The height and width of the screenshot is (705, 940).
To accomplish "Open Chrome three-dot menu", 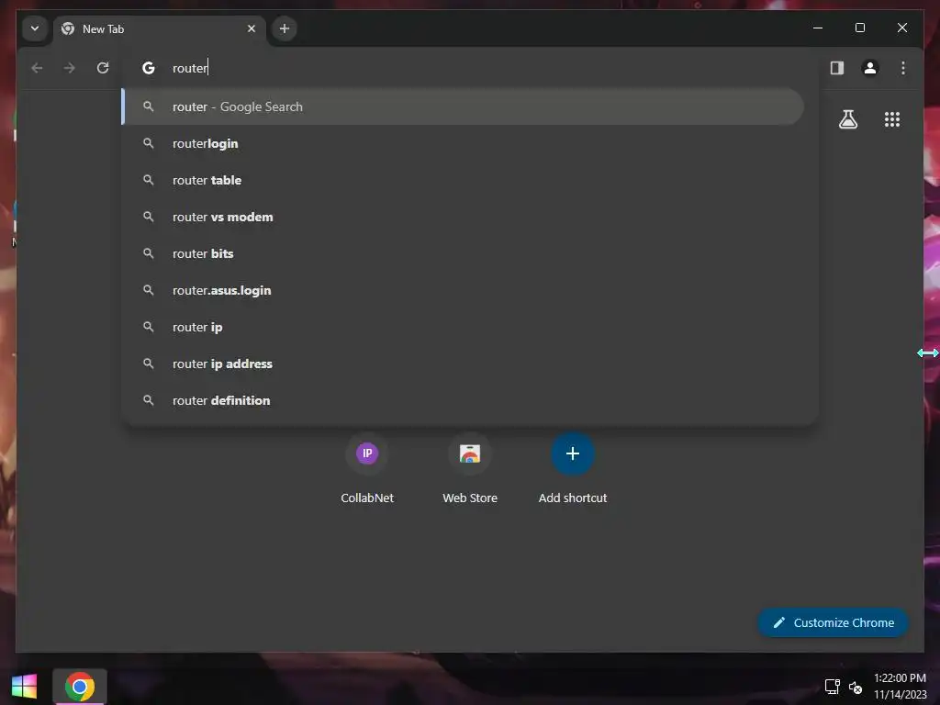I will pyautogui.click(x=903, y=68).
